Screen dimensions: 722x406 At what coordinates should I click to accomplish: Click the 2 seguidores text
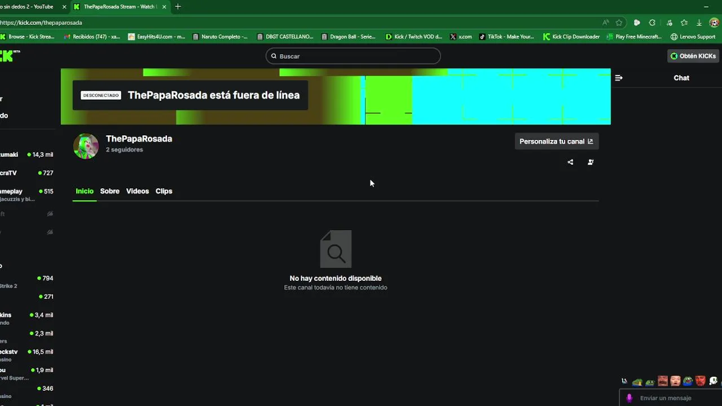click(x=124, y=149)
